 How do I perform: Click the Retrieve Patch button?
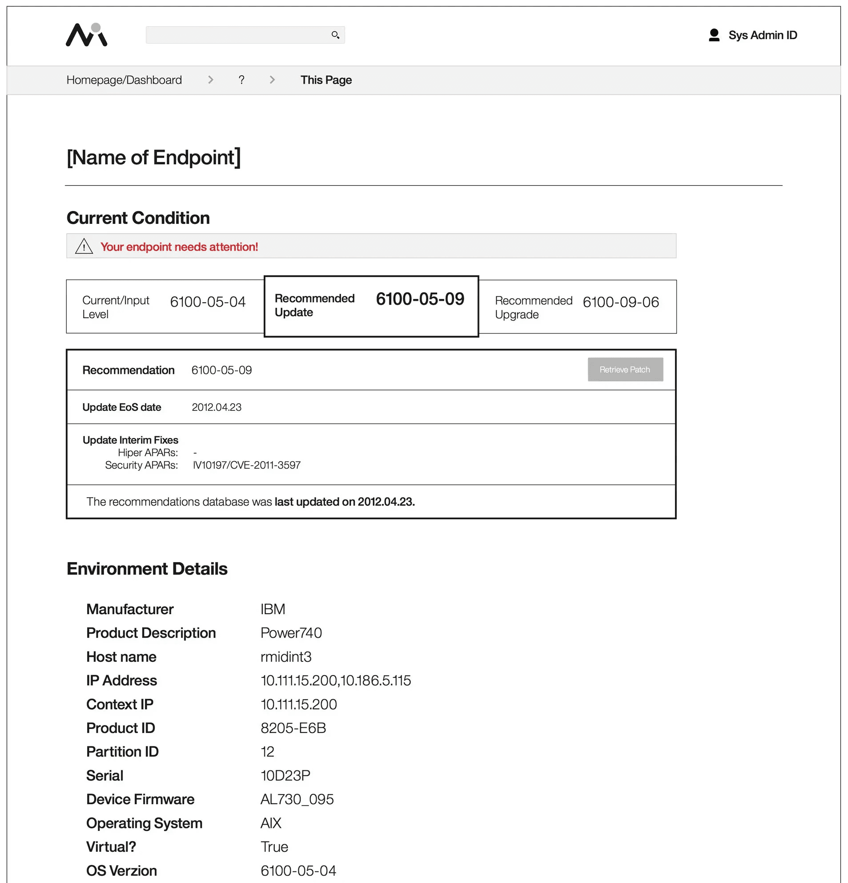pyautogui.click(x=625, y=369)
